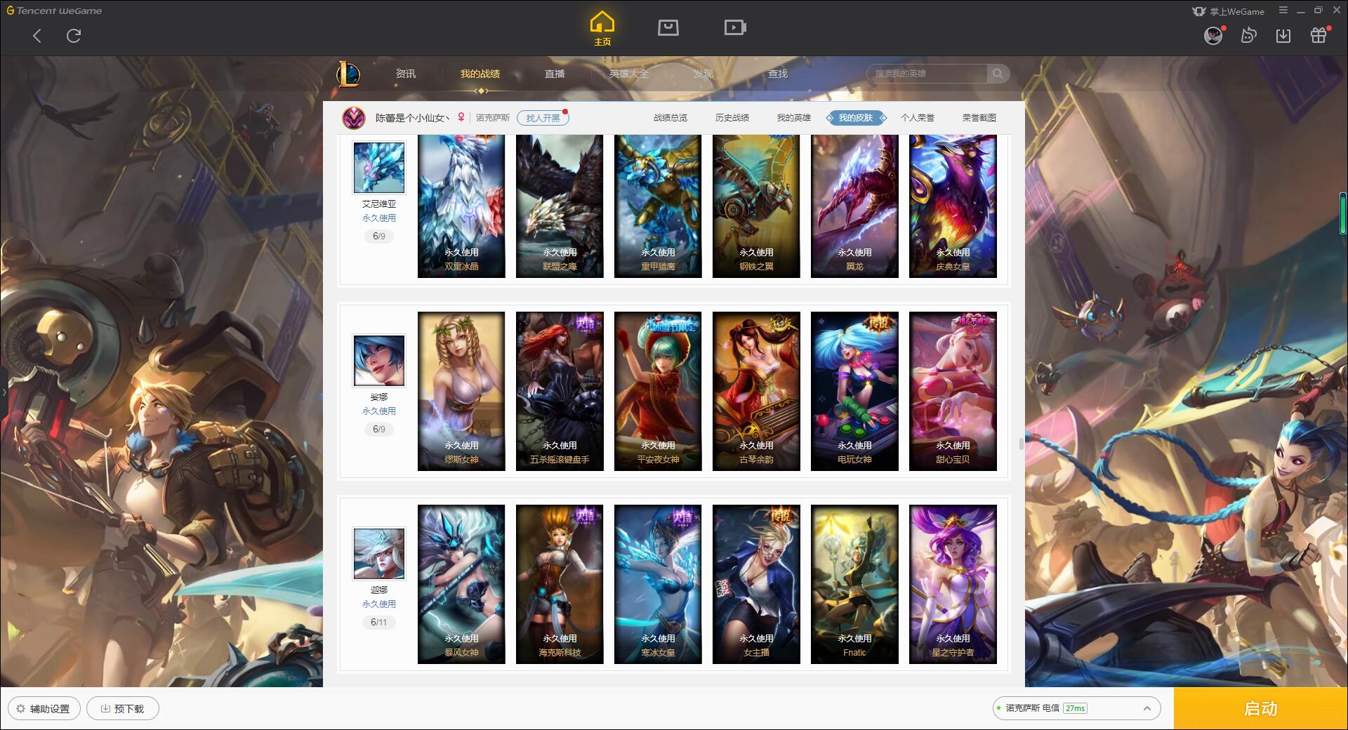Open the 战绩总览 sub-tab
The width and height of the screenshot is (1348, 730).
click(x=670, y=118)
